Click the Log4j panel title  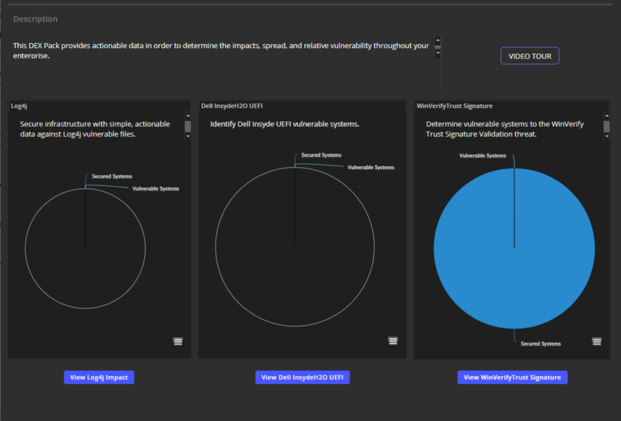point(19,106)
